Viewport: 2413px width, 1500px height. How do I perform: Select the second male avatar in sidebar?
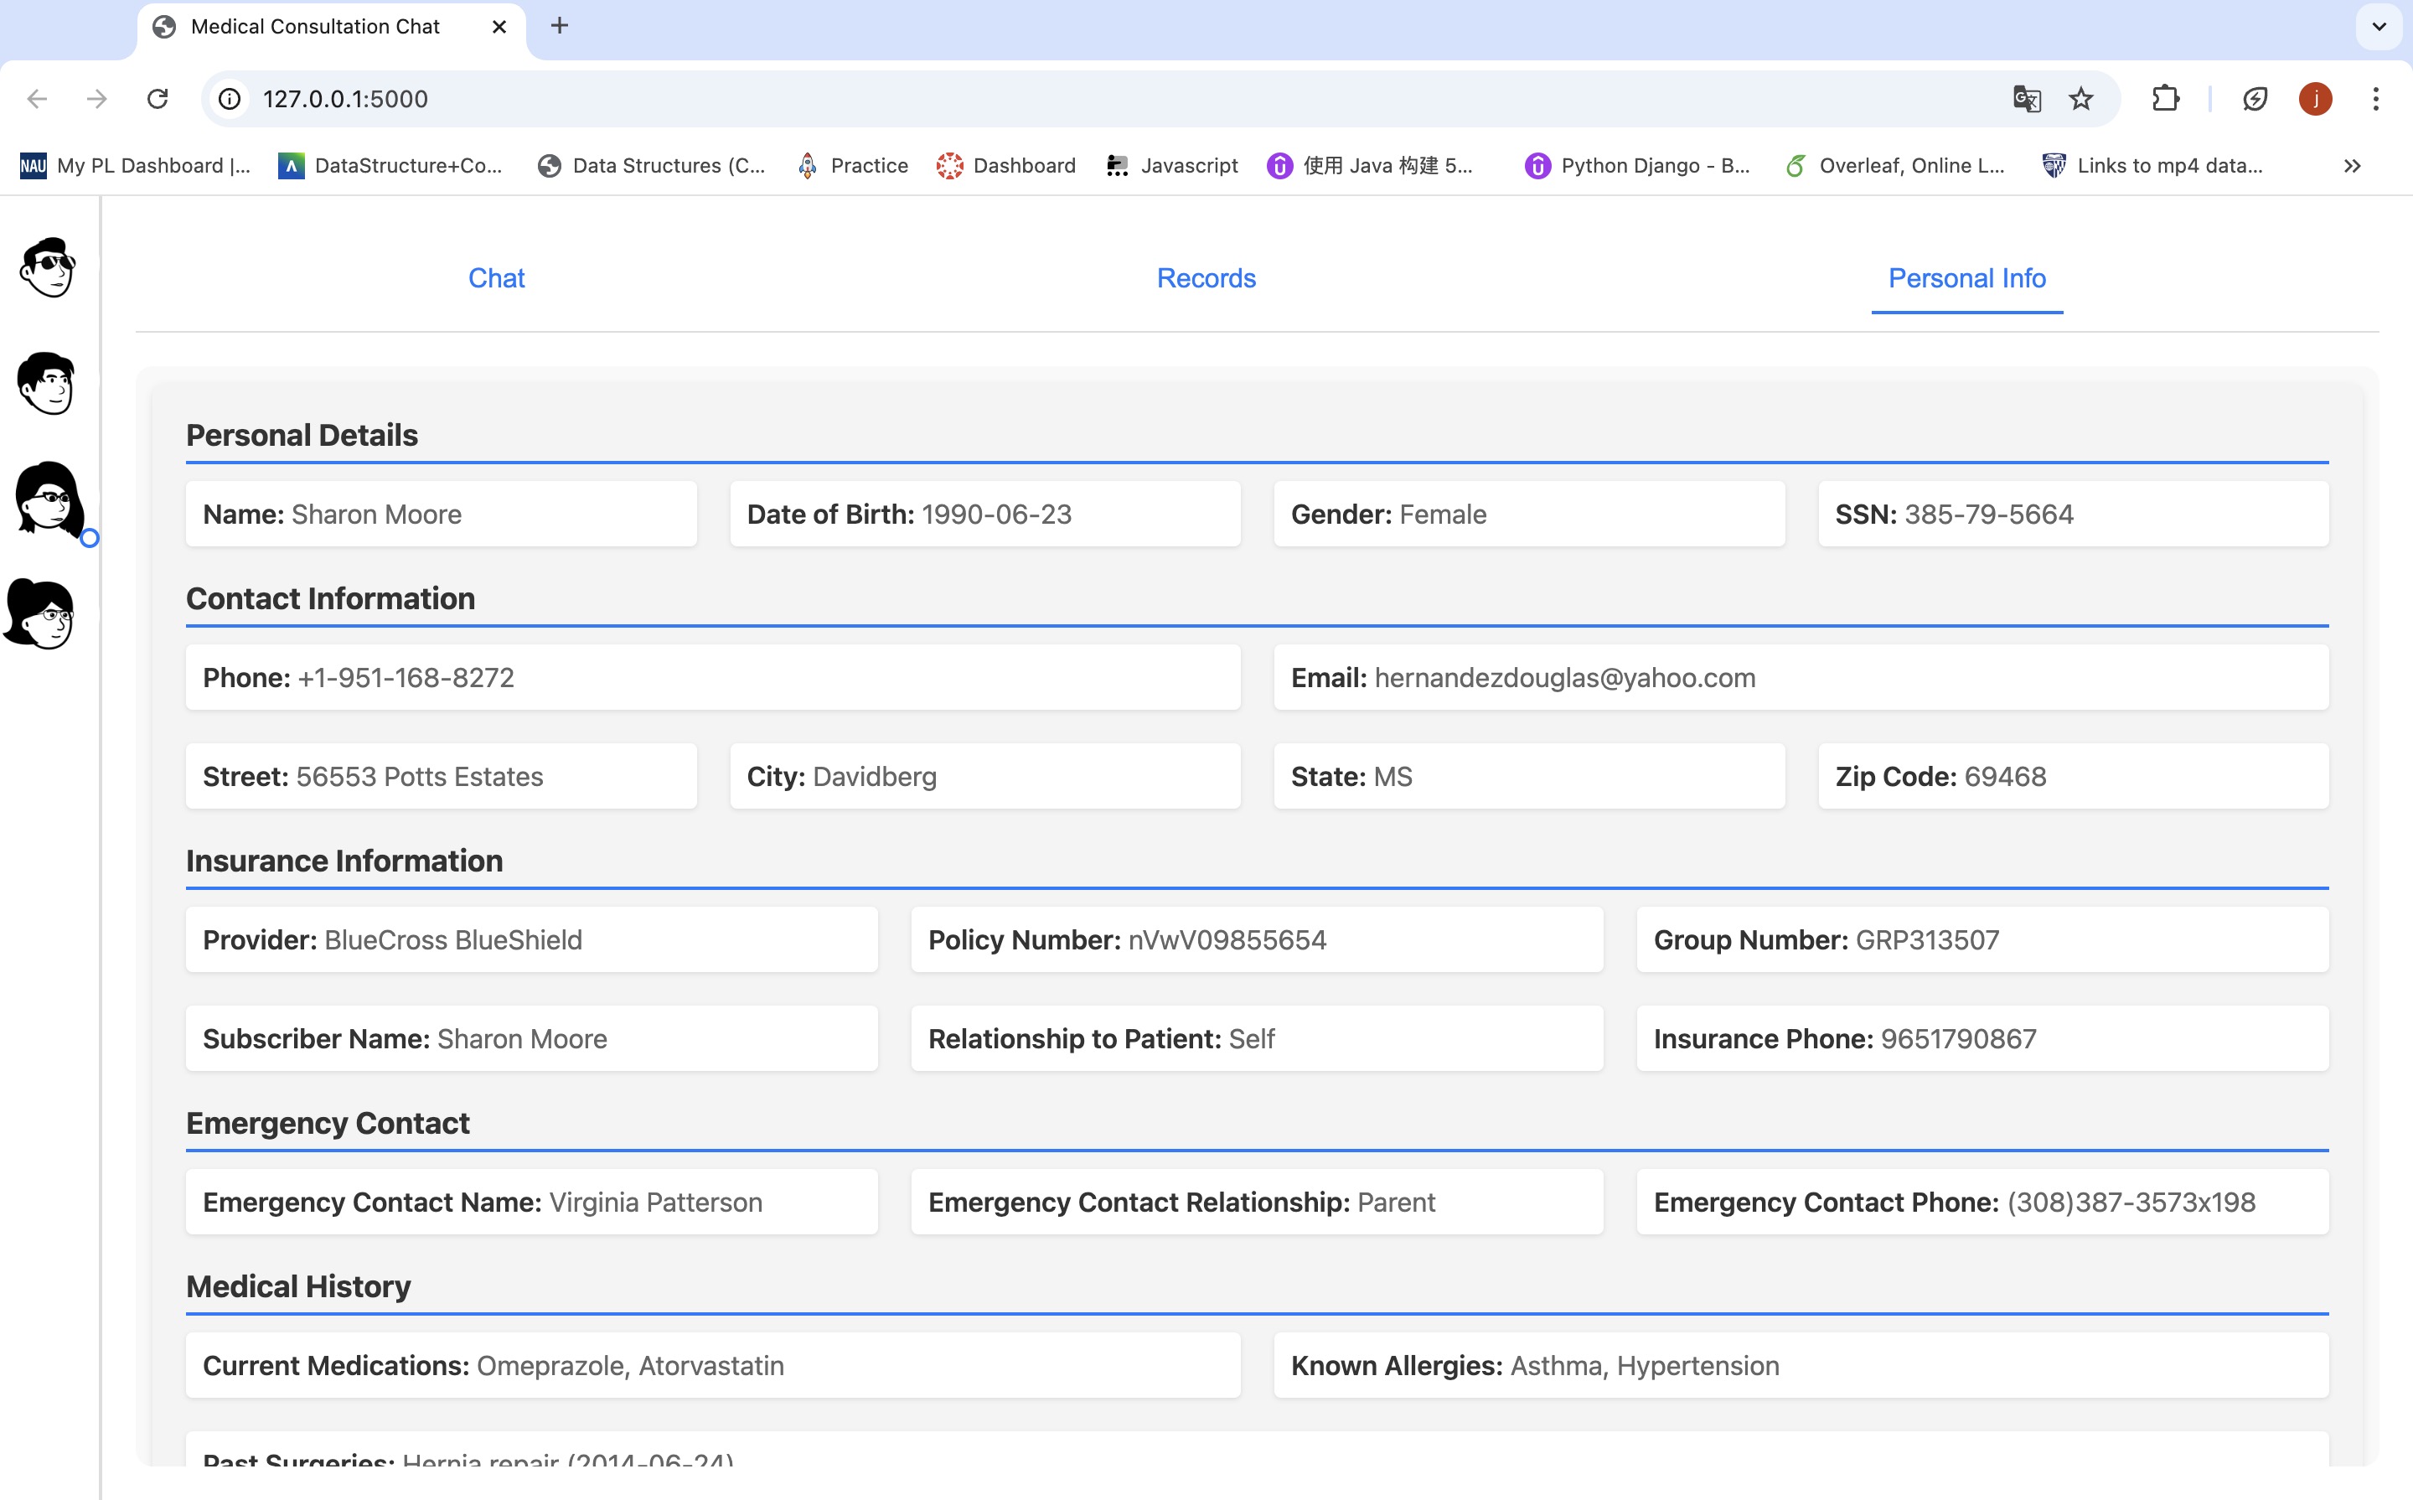[x=47, y=384]
